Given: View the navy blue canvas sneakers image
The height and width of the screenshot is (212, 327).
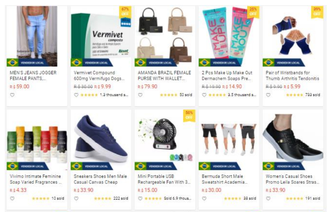Looking at the screenshot, I should pos(101,138).
